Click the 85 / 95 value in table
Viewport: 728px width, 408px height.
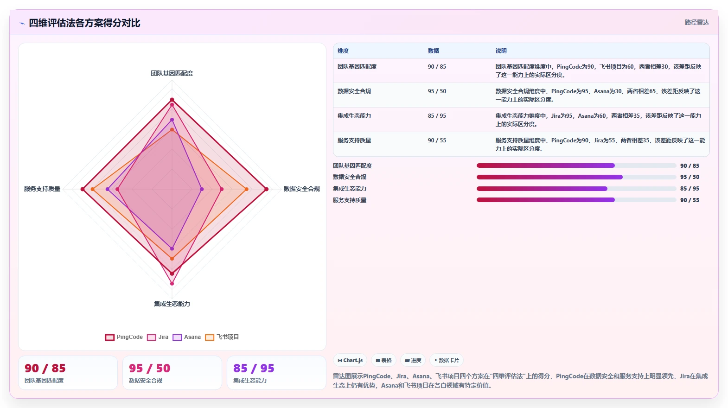(x=437, y=116)
